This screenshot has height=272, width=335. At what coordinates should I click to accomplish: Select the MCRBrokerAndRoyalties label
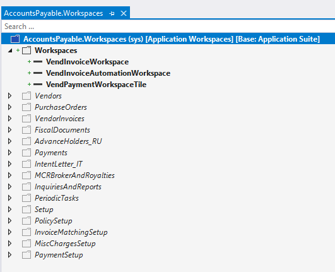pos(75,175)
